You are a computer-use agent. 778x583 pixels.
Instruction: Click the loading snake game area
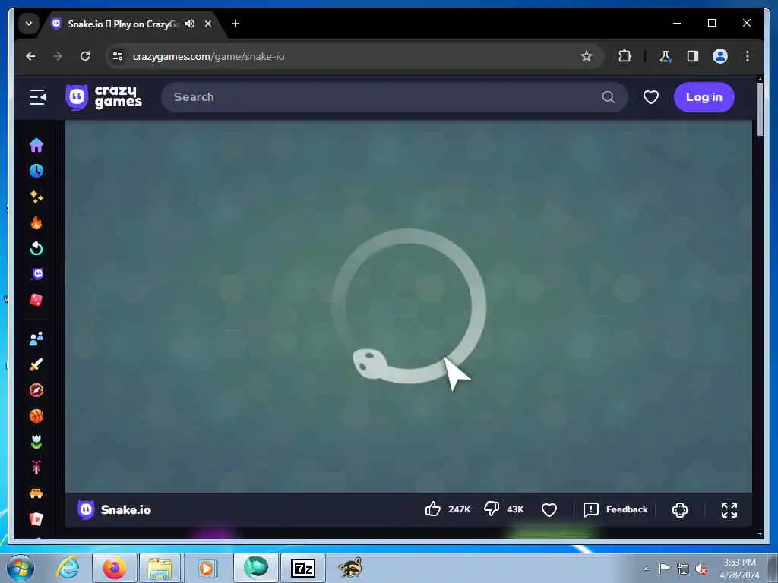coord(409,307)
